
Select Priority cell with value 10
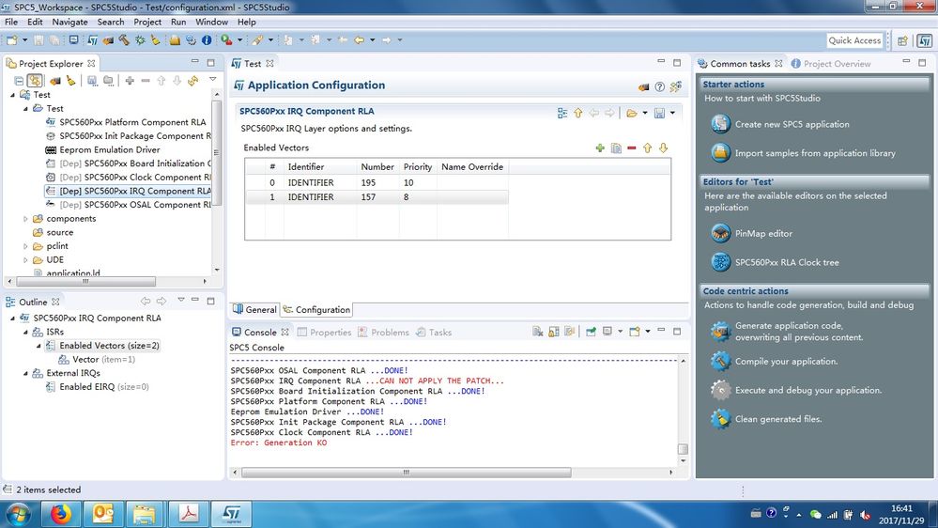(x=418, y=182)
